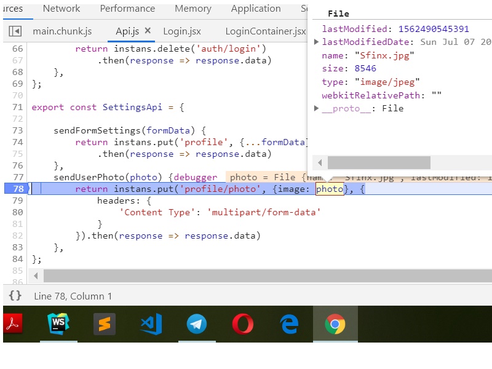Expand the lastModifiedDate property
The width and height of the screenshot is (492, 369).
coord(317,42)
